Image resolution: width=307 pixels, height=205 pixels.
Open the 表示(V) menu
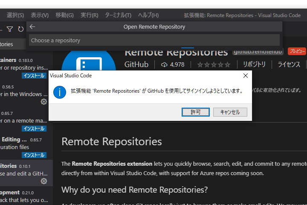tap(40, 15)
